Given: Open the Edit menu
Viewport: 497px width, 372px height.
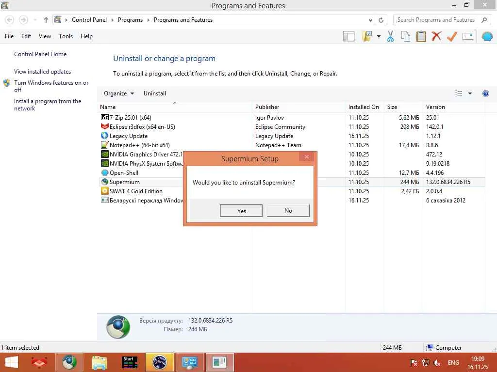Looking at the screenshot, I should pos(26,36).
